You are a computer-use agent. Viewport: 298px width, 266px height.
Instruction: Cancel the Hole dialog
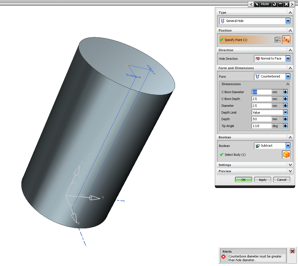point(281,180)
